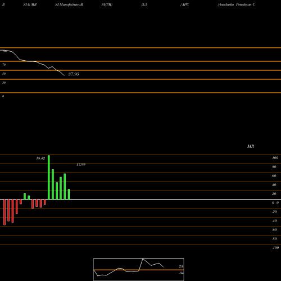This screenshot has width=281, height=281.
Task: Open the mini line chart thumbnail at bottom
Action: coord(139,269)
